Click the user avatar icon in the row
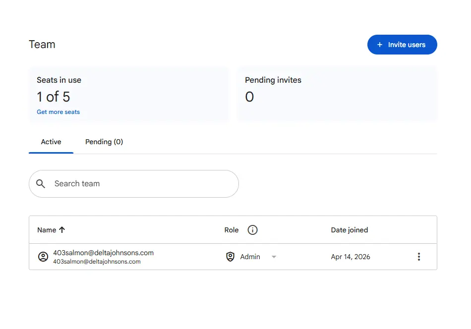Viewport: 471px width, 329px height. pos(43,257)
